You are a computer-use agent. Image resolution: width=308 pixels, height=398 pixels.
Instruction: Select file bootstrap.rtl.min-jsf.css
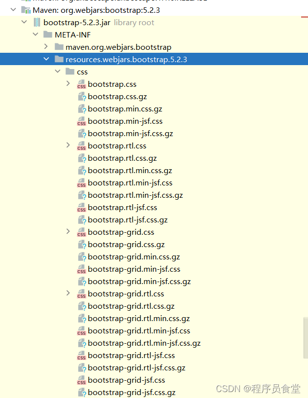tap(130, 183)
